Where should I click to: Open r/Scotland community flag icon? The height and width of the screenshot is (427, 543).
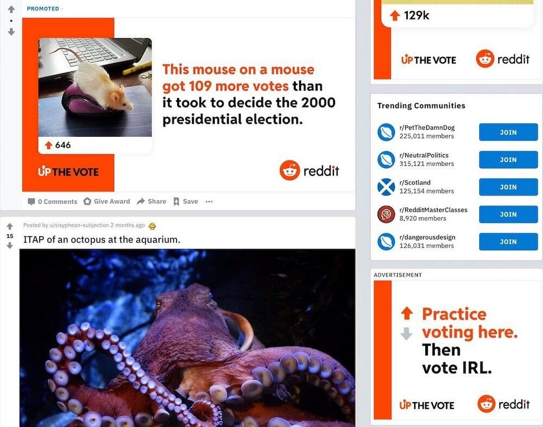386,187
